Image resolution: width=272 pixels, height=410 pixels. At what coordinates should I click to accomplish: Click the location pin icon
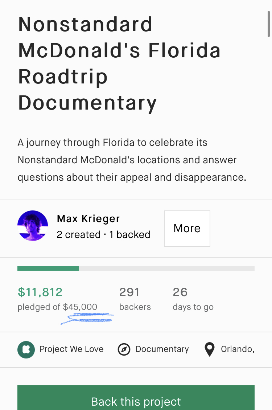210,349
